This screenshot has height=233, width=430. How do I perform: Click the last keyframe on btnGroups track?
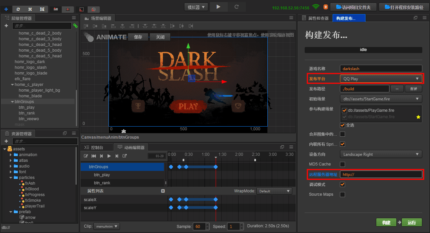216,167
